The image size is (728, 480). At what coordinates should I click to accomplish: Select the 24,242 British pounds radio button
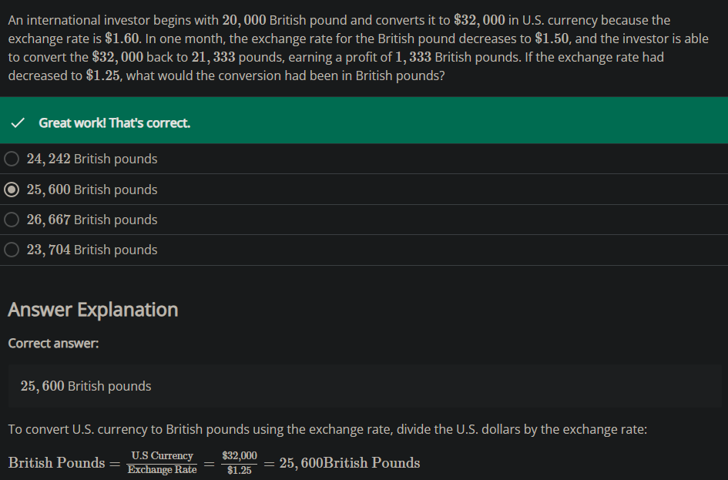[12, 159]
